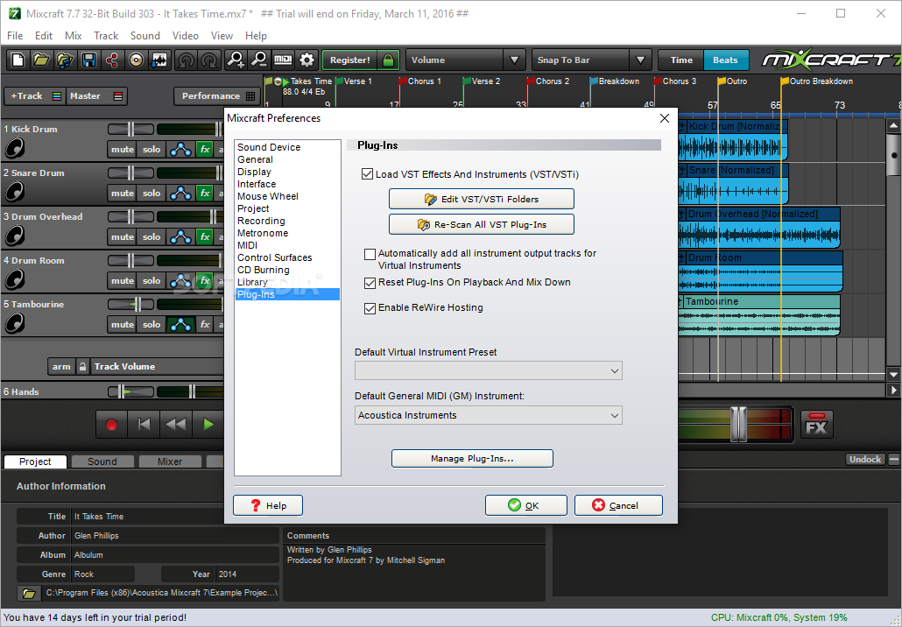Open MIDI settings via the MIDI icon
Image resolution: width=902 pixels, height=627 pixels.
[x=283, y=60]
